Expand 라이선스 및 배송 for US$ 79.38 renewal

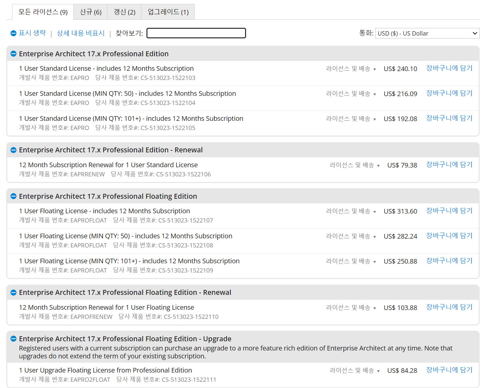(x=355, y=165)
